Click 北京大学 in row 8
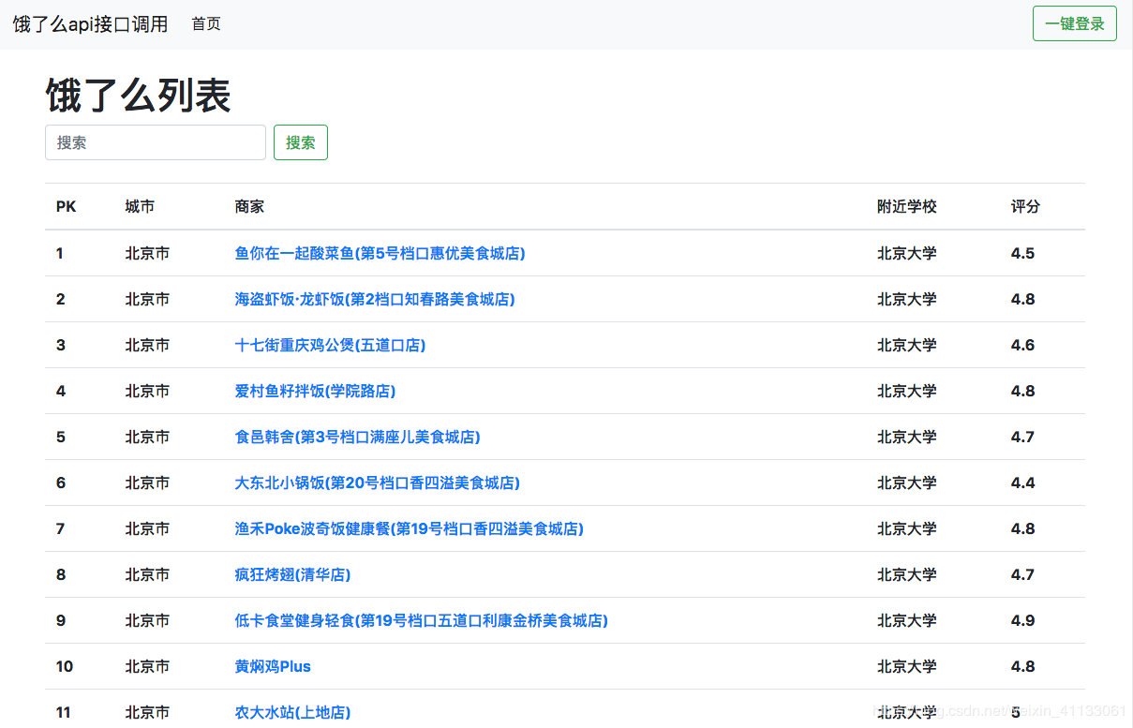The image size is (1133, 728). coord(906,574)
